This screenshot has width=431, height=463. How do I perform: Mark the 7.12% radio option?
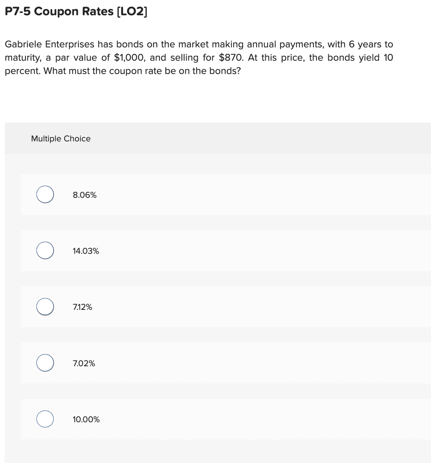45,307
